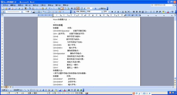Select the Rectangle shape tool
This screenshot has width=177, height=95.
[x=31, y=90]
